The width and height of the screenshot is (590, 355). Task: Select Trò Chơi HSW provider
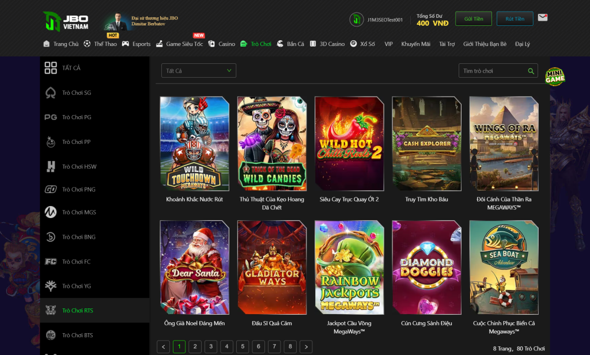click(x=95, y=166)
